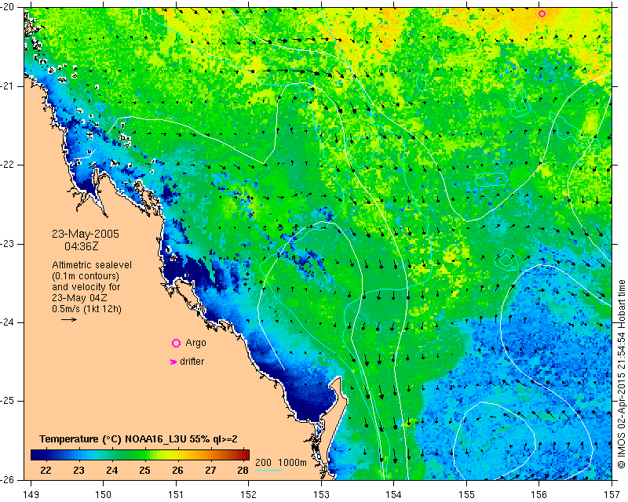Click longitude axis label "156"
Screen dimensions: 628x502
tap(539, 495)
